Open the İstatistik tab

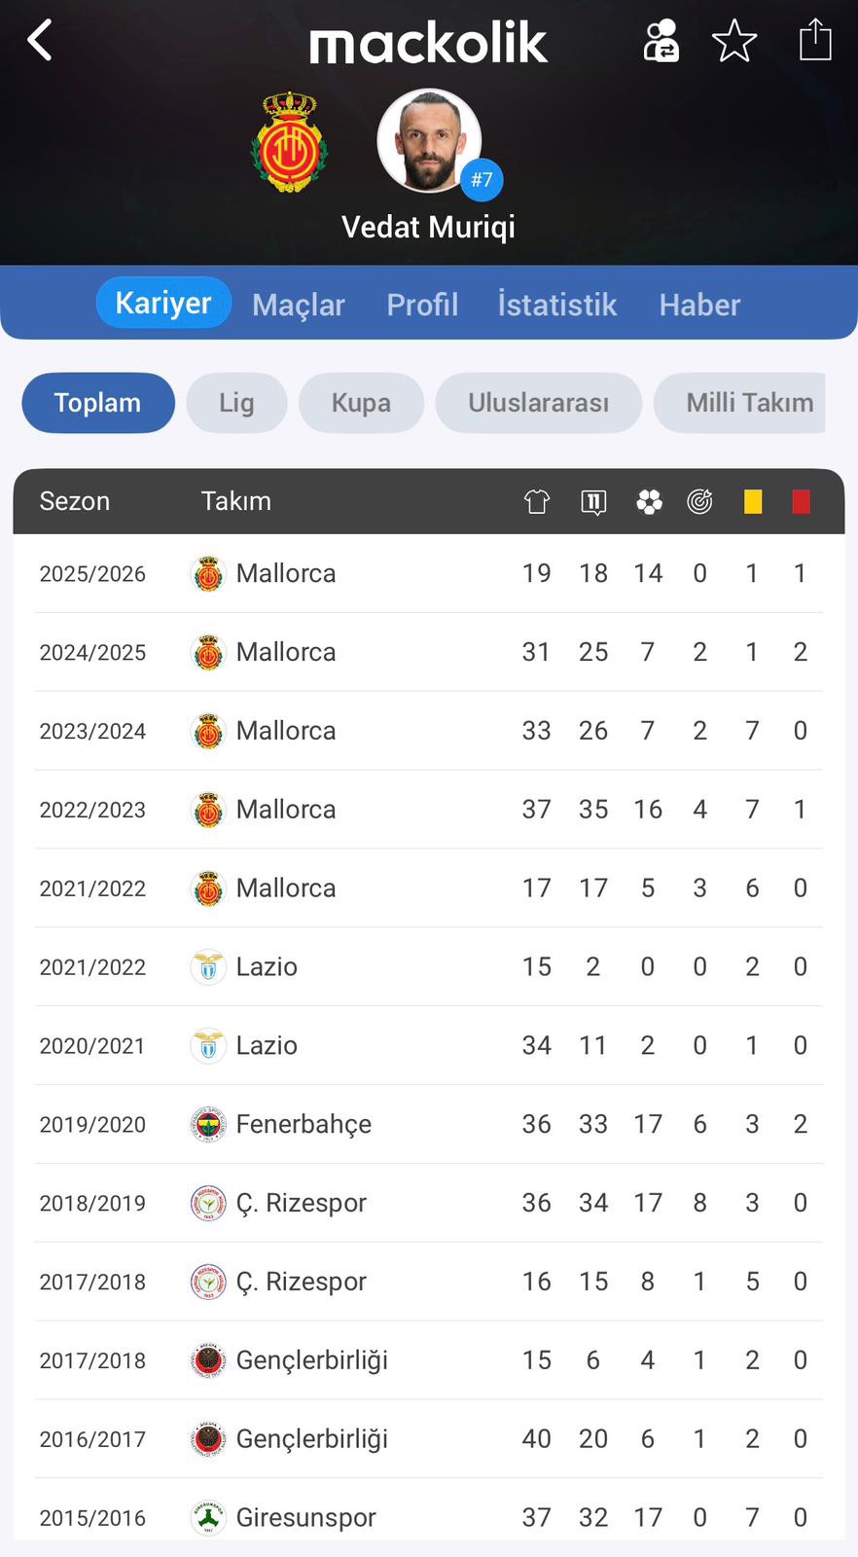click(x=557, y=305)
